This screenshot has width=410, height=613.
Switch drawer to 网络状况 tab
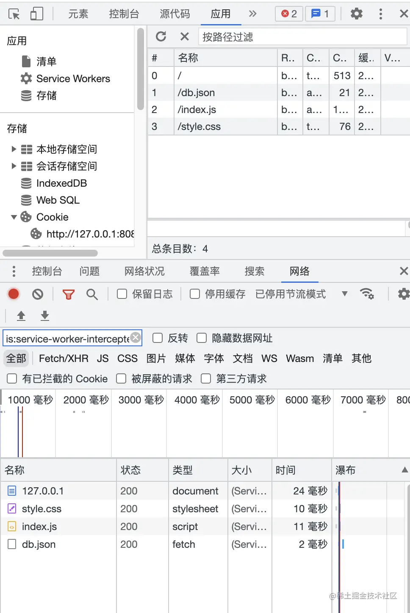coord(144,271)
